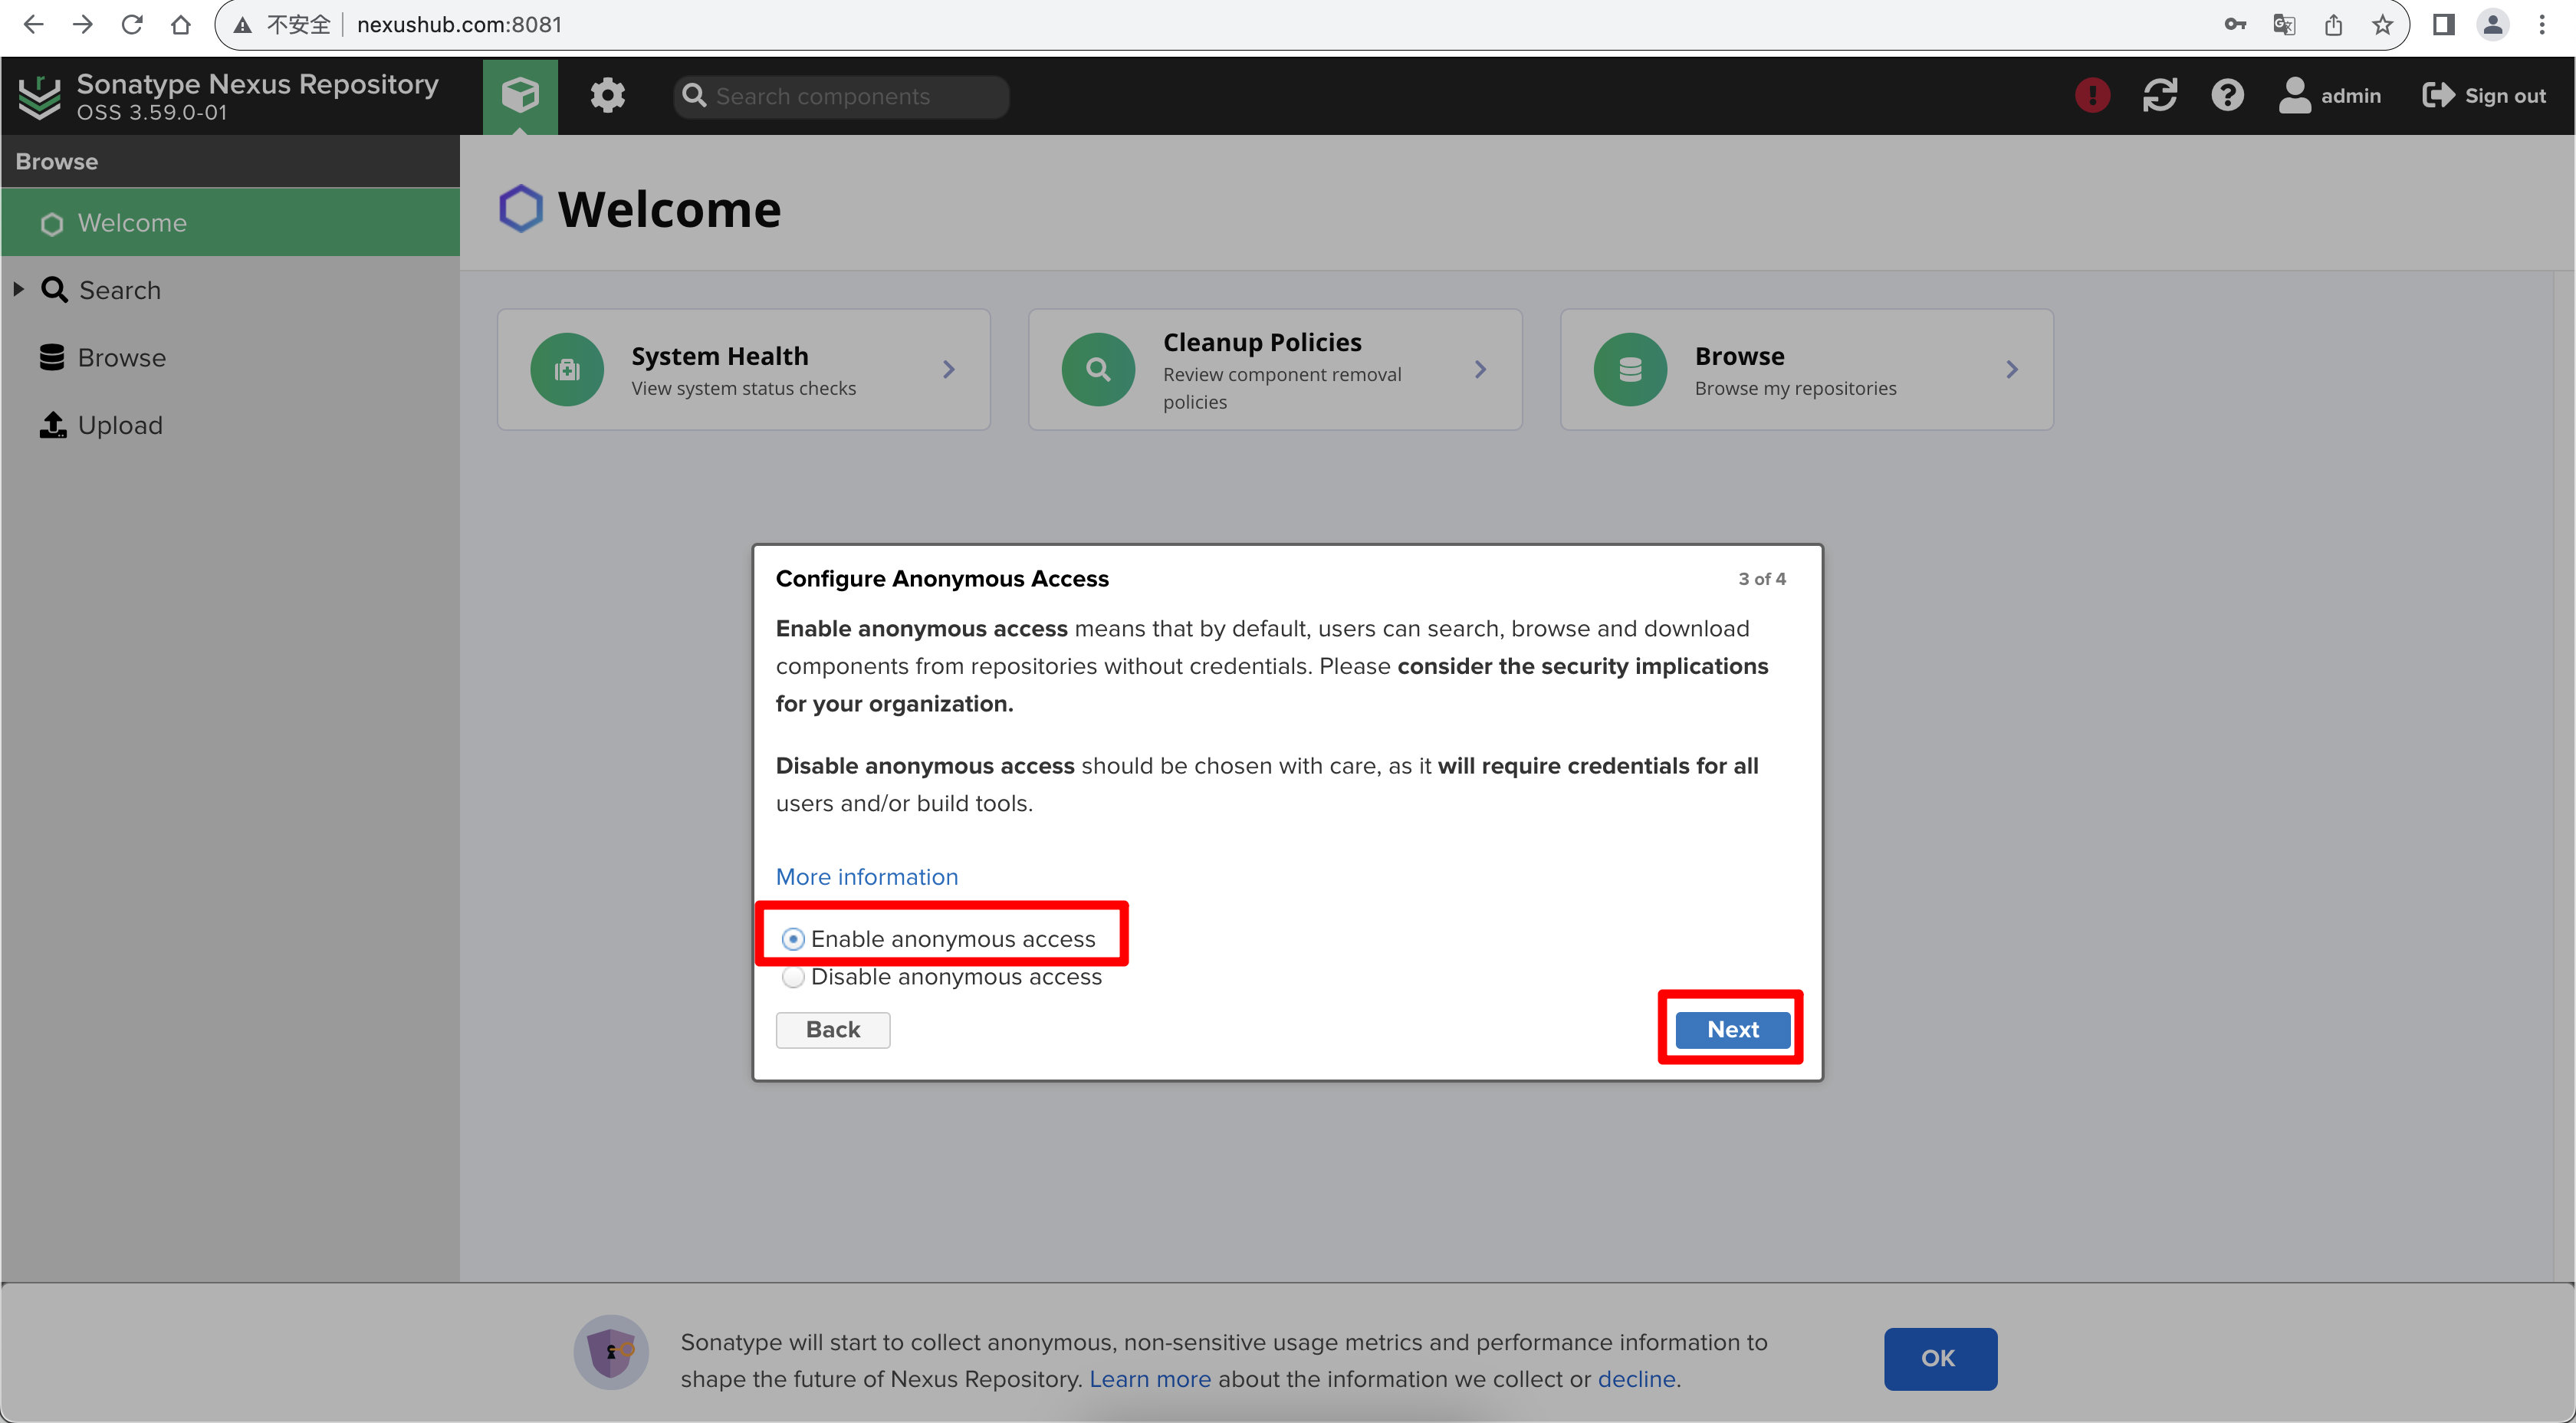Open saved passwords key icon
The width and height of the screenshot is (2576, 1423).
click(x=2235, y=24)
